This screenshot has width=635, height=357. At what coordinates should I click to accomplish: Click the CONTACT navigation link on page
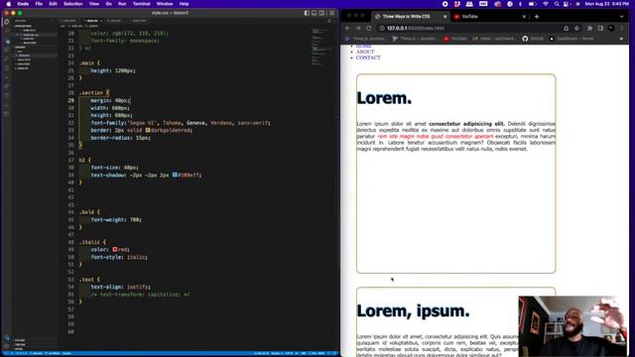[x=368, y=58]
